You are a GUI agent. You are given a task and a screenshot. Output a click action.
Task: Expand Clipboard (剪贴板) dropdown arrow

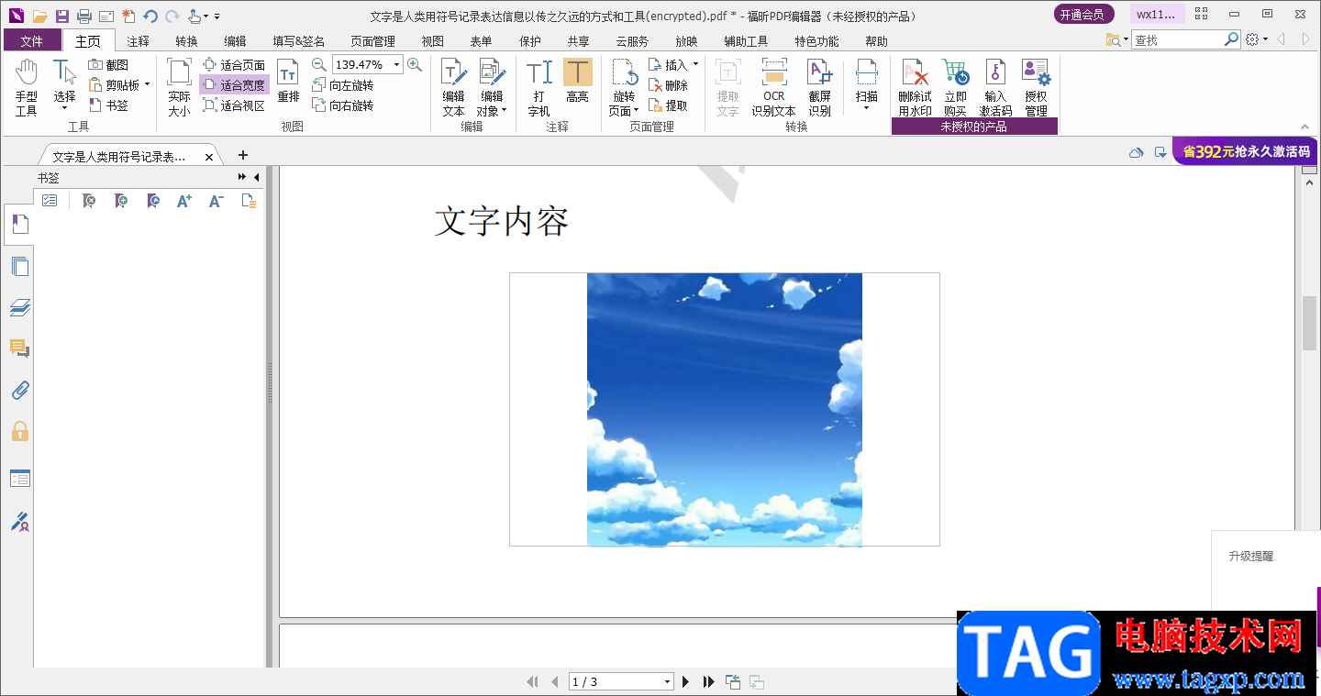pos(147,85)
